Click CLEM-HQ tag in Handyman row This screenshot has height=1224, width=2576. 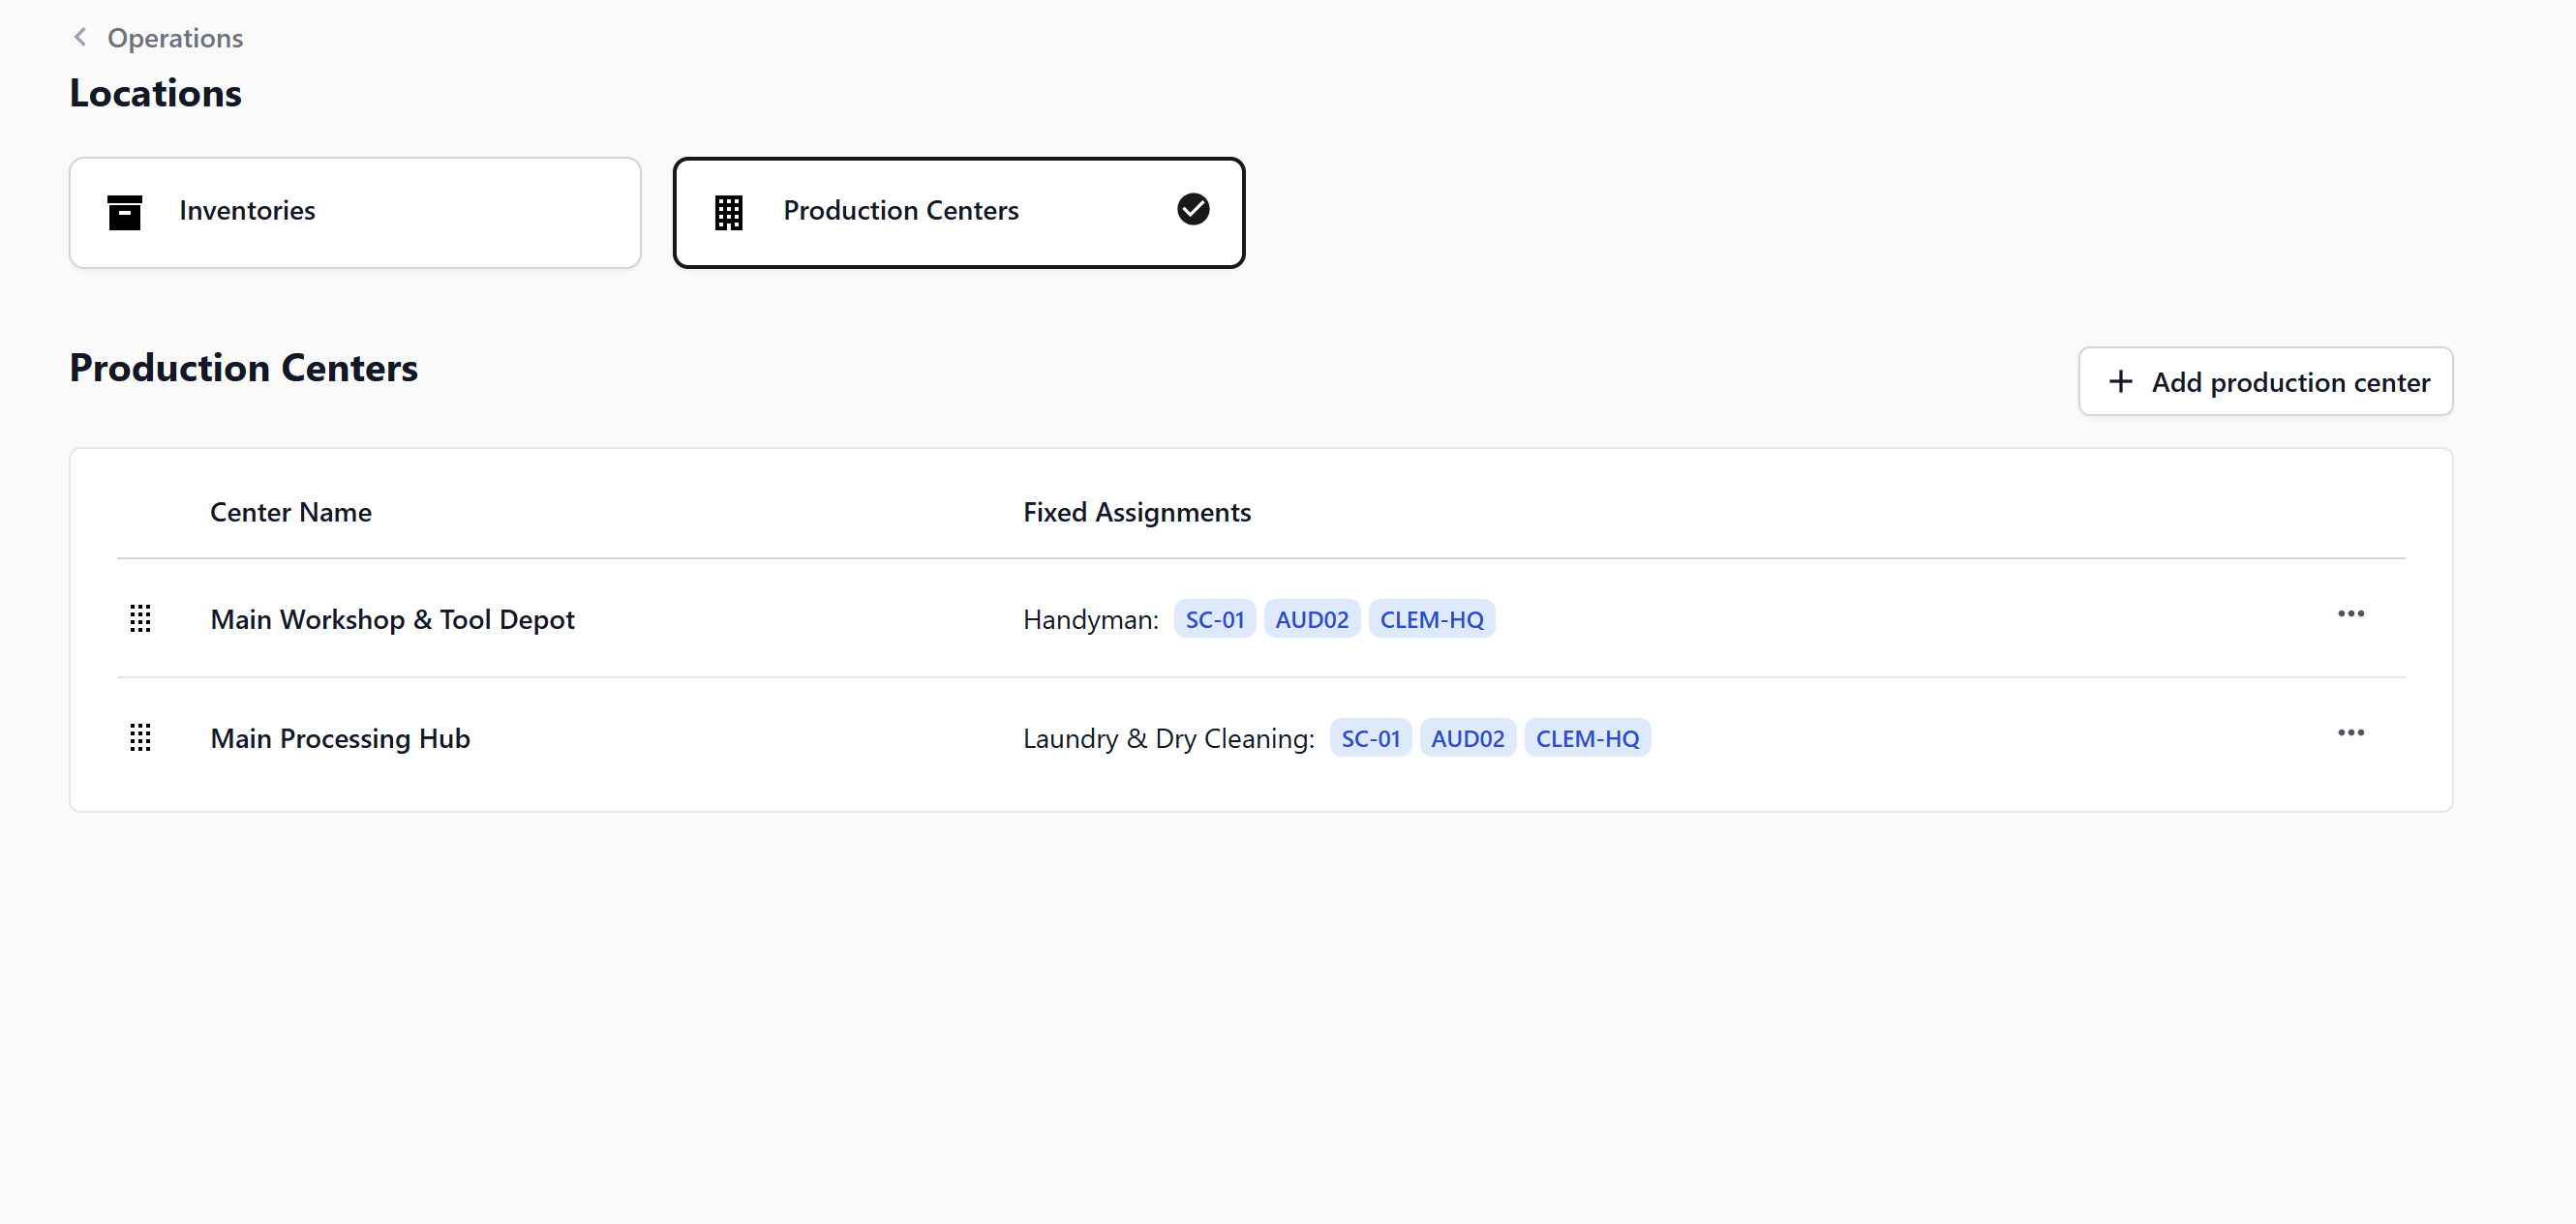tap(1431, 619)
